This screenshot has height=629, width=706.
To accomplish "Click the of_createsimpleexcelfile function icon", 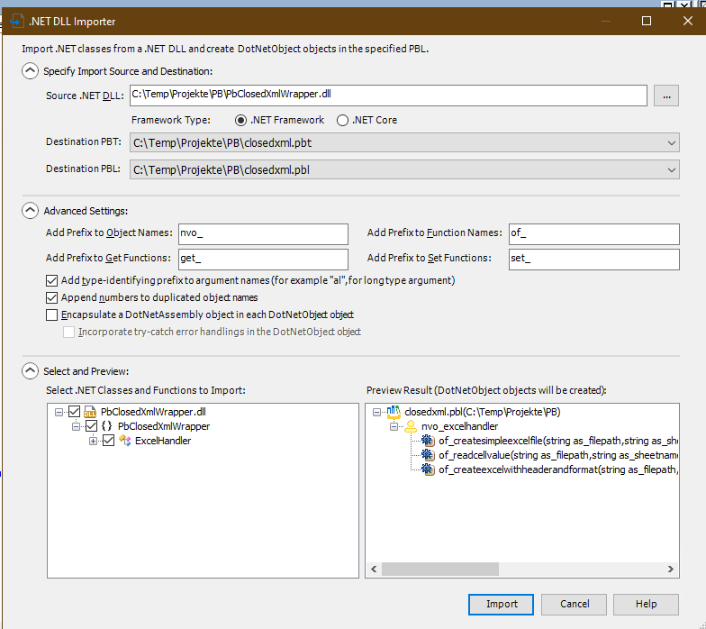I will (x=428, y=441).
